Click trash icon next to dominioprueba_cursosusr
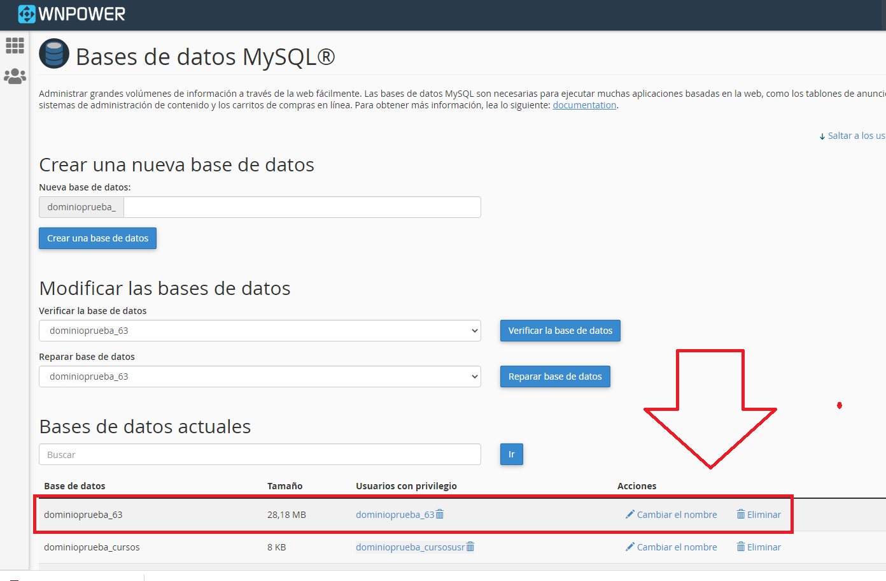The height and width of the screenshot is (581, 886). point(470,547)
